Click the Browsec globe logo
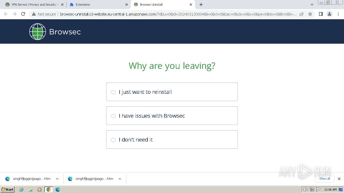The image size is (344, 193). click(x=38, y=32)
